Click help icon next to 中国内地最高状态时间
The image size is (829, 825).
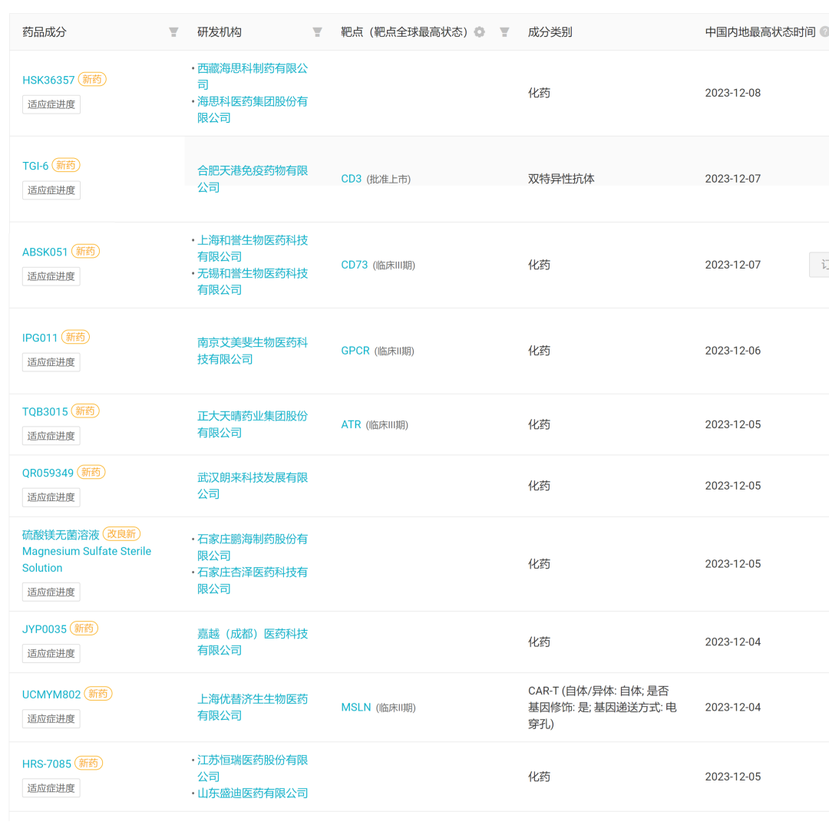coord(824,32)
